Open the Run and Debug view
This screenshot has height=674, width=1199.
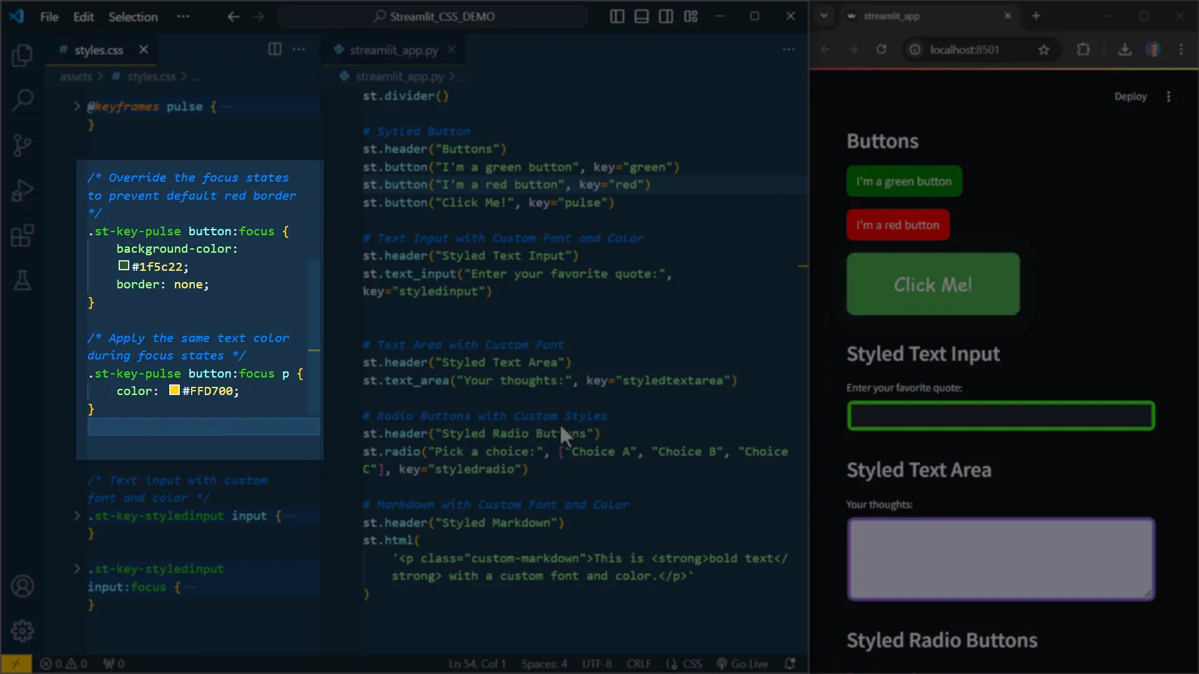[22, 191]
